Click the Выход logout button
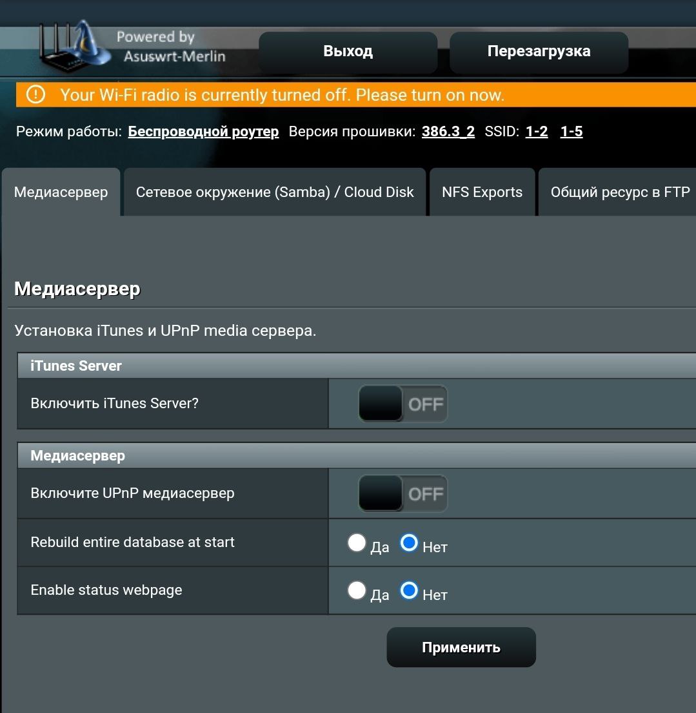Image resolution: width=696 pixels, height=713 pixels. coord(348,52)
